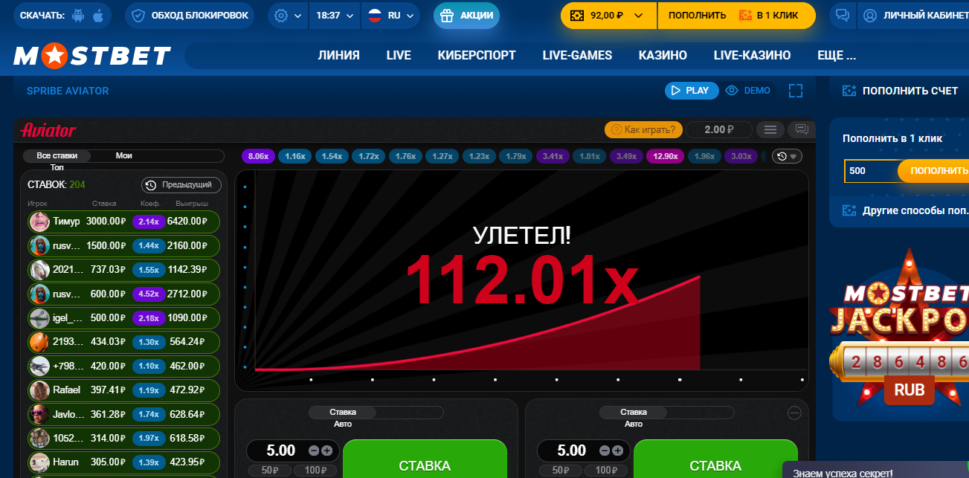Download the Android app via robot icon
969x478 pixels.
pos(78,15)
